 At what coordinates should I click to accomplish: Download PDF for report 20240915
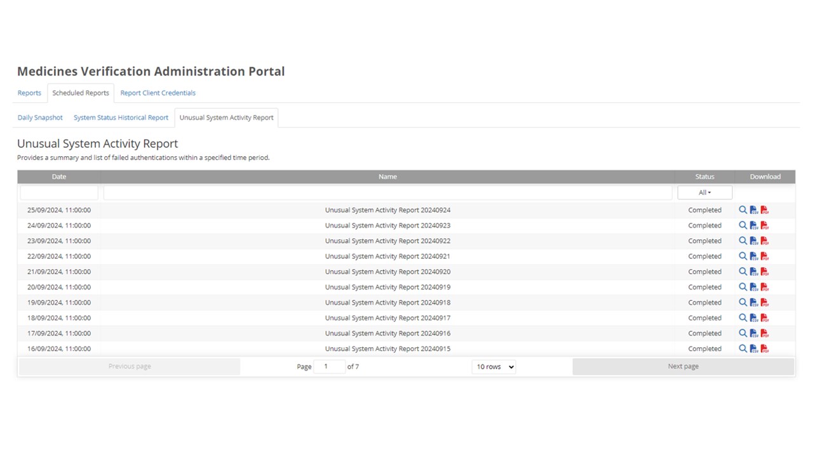(x=764, y=349)
